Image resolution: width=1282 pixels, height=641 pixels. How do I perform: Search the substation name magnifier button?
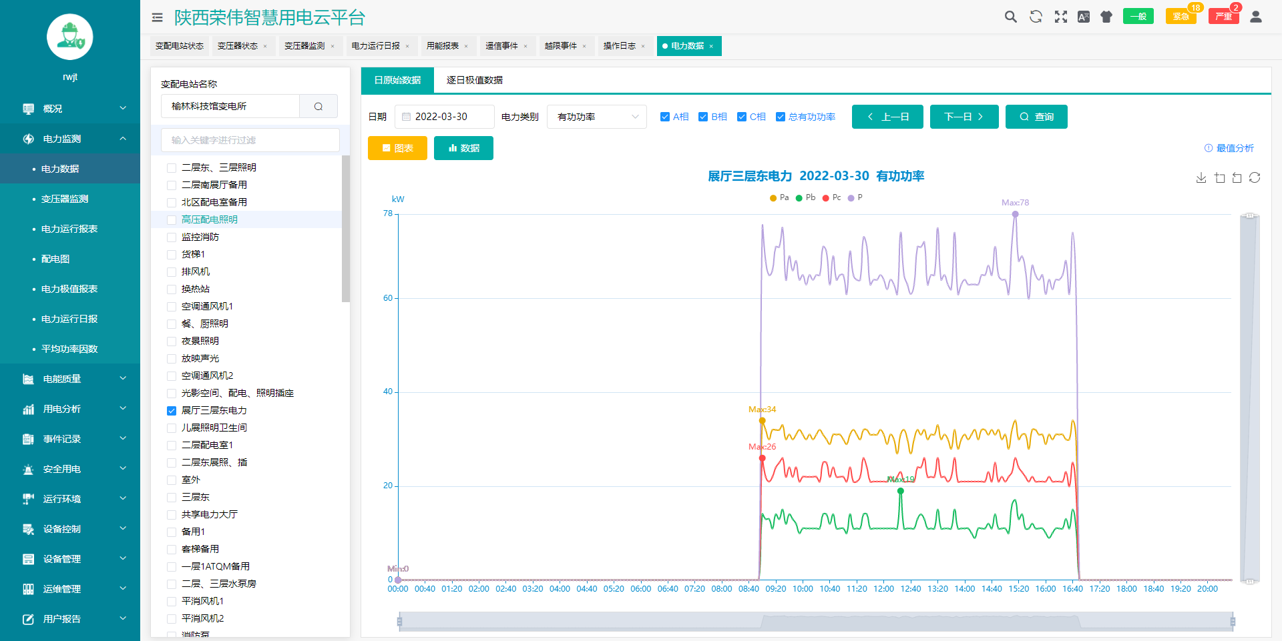coord(318,106)
